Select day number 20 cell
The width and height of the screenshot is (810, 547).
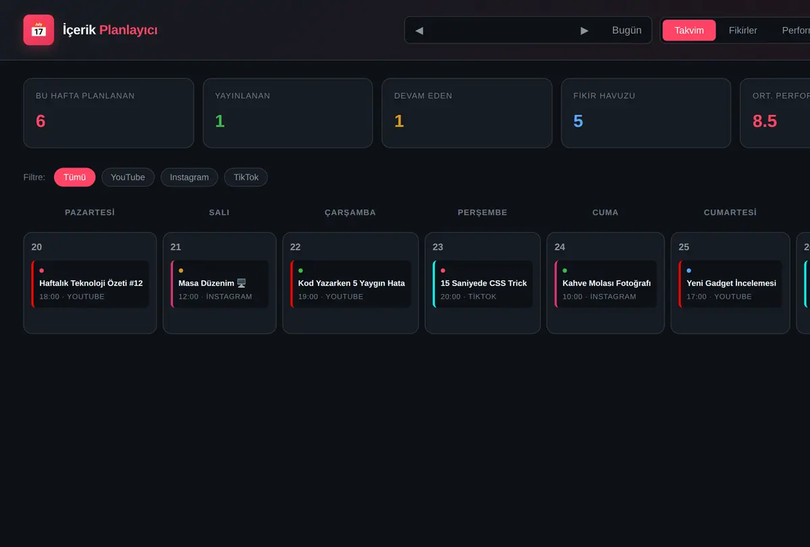(90, 283)
